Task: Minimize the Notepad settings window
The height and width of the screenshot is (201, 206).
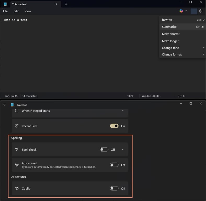Action: (181, 104)
